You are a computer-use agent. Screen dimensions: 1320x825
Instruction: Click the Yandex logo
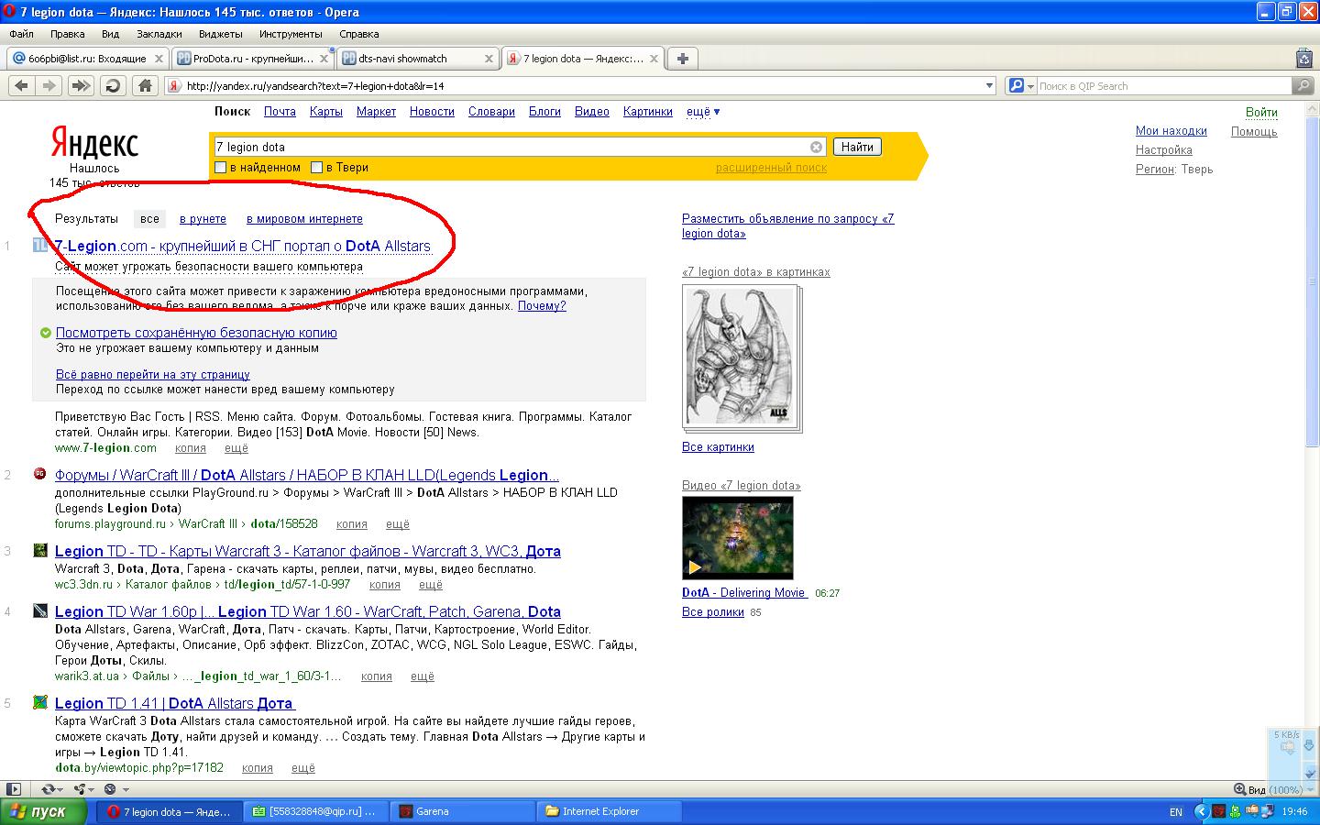click(x=94, y=144)
